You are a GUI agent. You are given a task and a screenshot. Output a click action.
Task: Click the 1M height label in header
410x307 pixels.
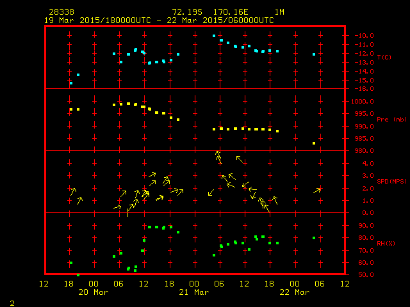pyautogui.click(x=279, y=12)
